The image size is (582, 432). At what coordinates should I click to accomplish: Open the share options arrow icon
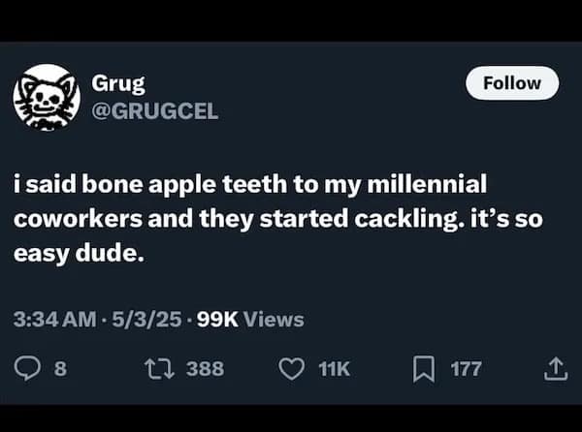point(555,368)
